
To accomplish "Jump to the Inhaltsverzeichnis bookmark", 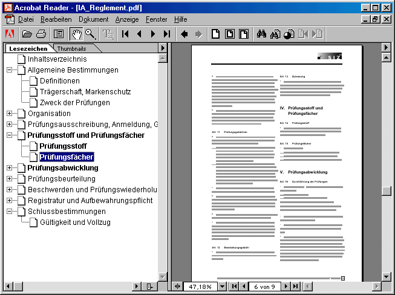I will [57, 59].
